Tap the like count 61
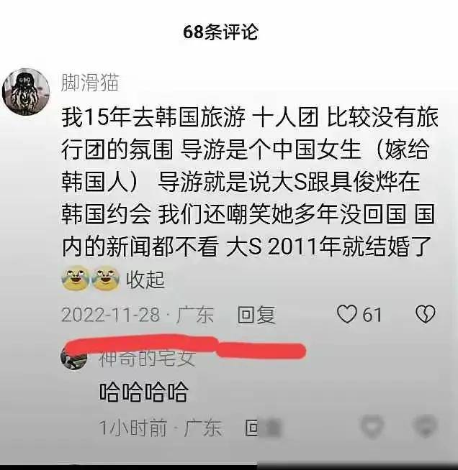The width and height of the screenshot is (458, 470). 372,315
